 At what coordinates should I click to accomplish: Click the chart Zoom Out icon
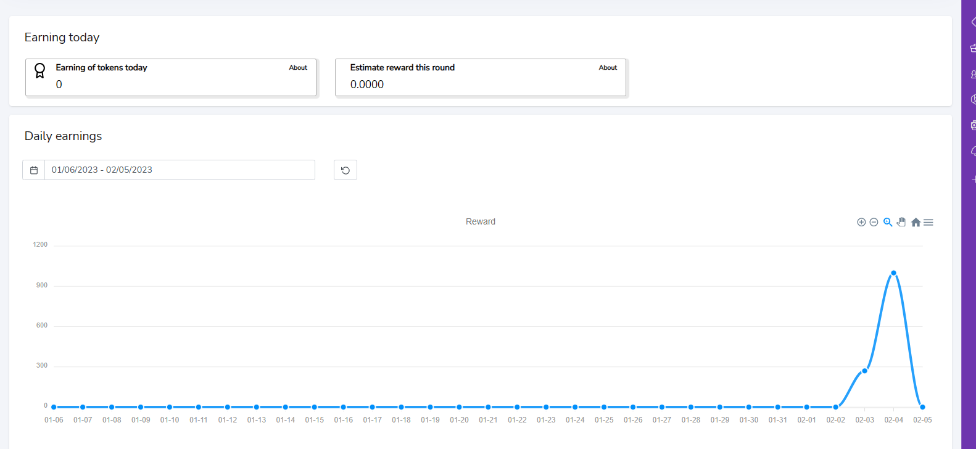pos(874,222)
